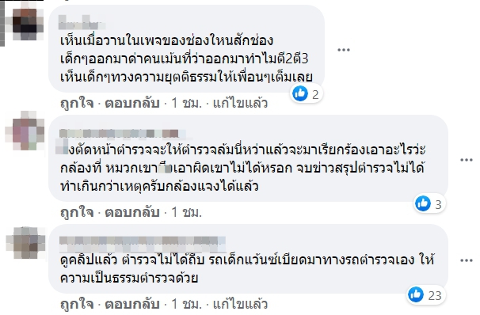This screenshot has height=315, width=480.
Task: Open third commenter's profile picture
Action: (x=25, y=243)
